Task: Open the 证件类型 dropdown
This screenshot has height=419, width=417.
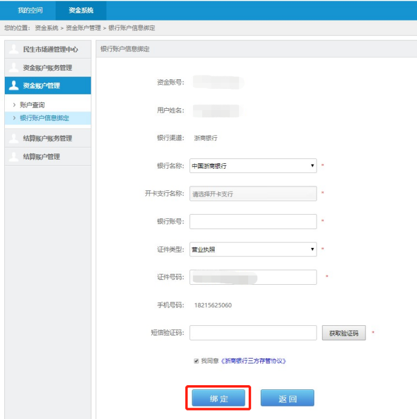Action: [253, 249]
